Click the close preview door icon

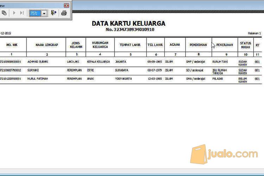(x=54, y=13)
